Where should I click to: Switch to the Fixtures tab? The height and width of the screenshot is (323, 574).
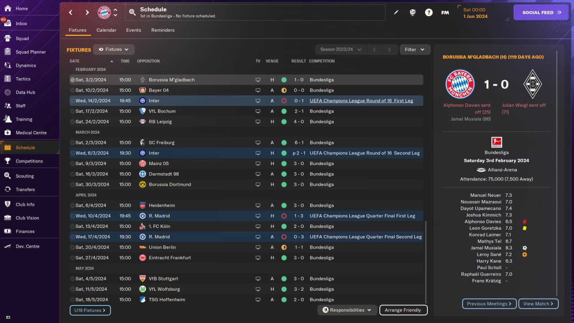tap(78, 30)
